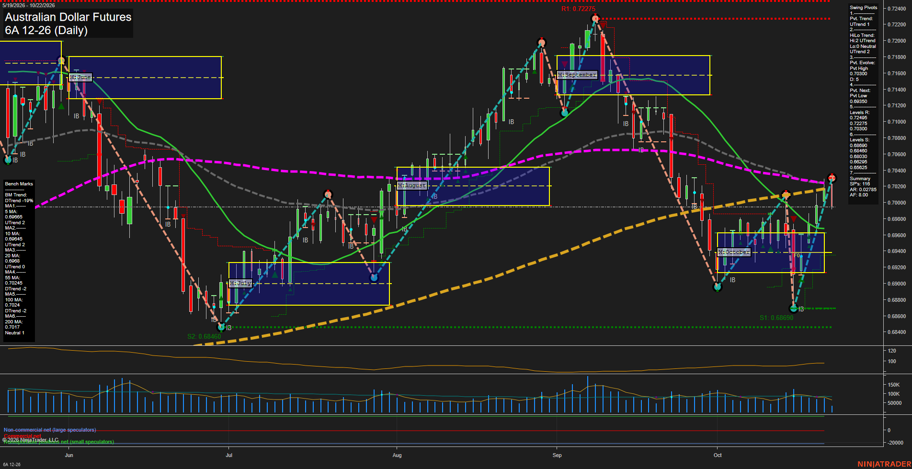
Task: Click the 'Nonreportable positions net (small speculators)' legend
Action: 59,442
